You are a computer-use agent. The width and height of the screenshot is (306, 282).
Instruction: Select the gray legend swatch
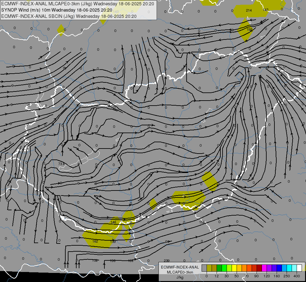click(204, 268)
